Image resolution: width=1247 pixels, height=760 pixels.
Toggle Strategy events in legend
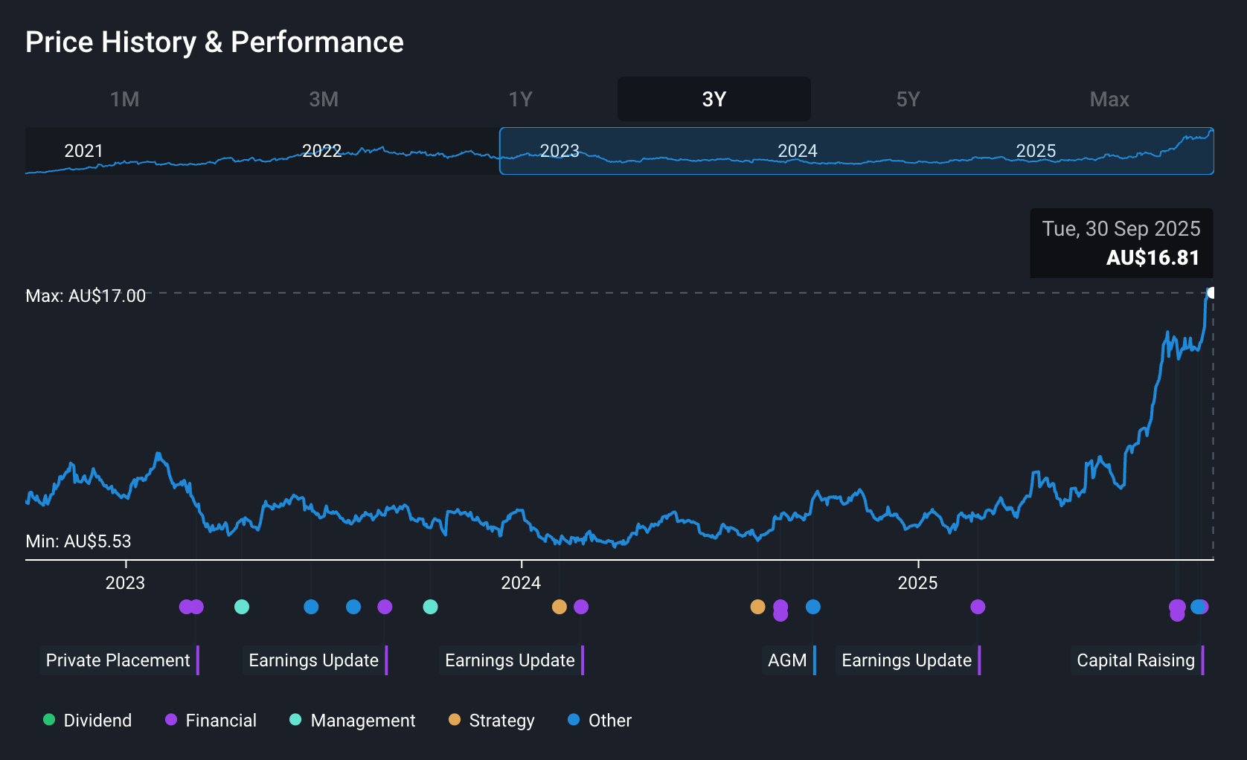tap(491, 720)
